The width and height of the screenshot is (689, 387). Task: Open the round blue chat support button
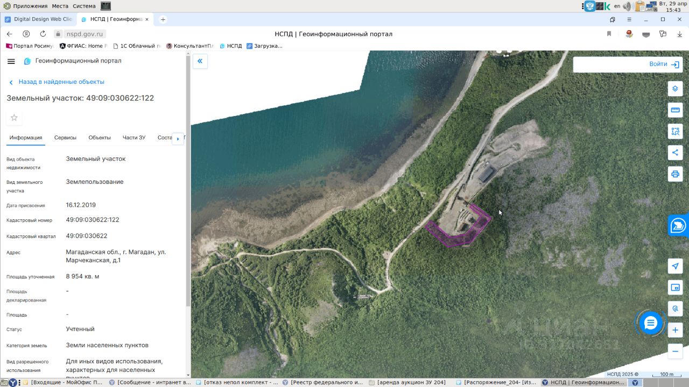coord(651,323)
